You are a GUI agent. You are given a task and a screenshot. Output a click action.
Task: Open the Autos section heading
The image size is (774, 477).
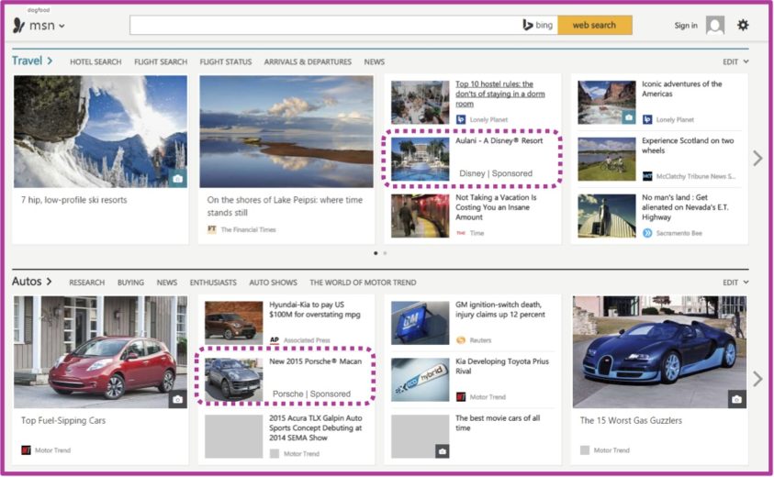click(x=31, y=282)
